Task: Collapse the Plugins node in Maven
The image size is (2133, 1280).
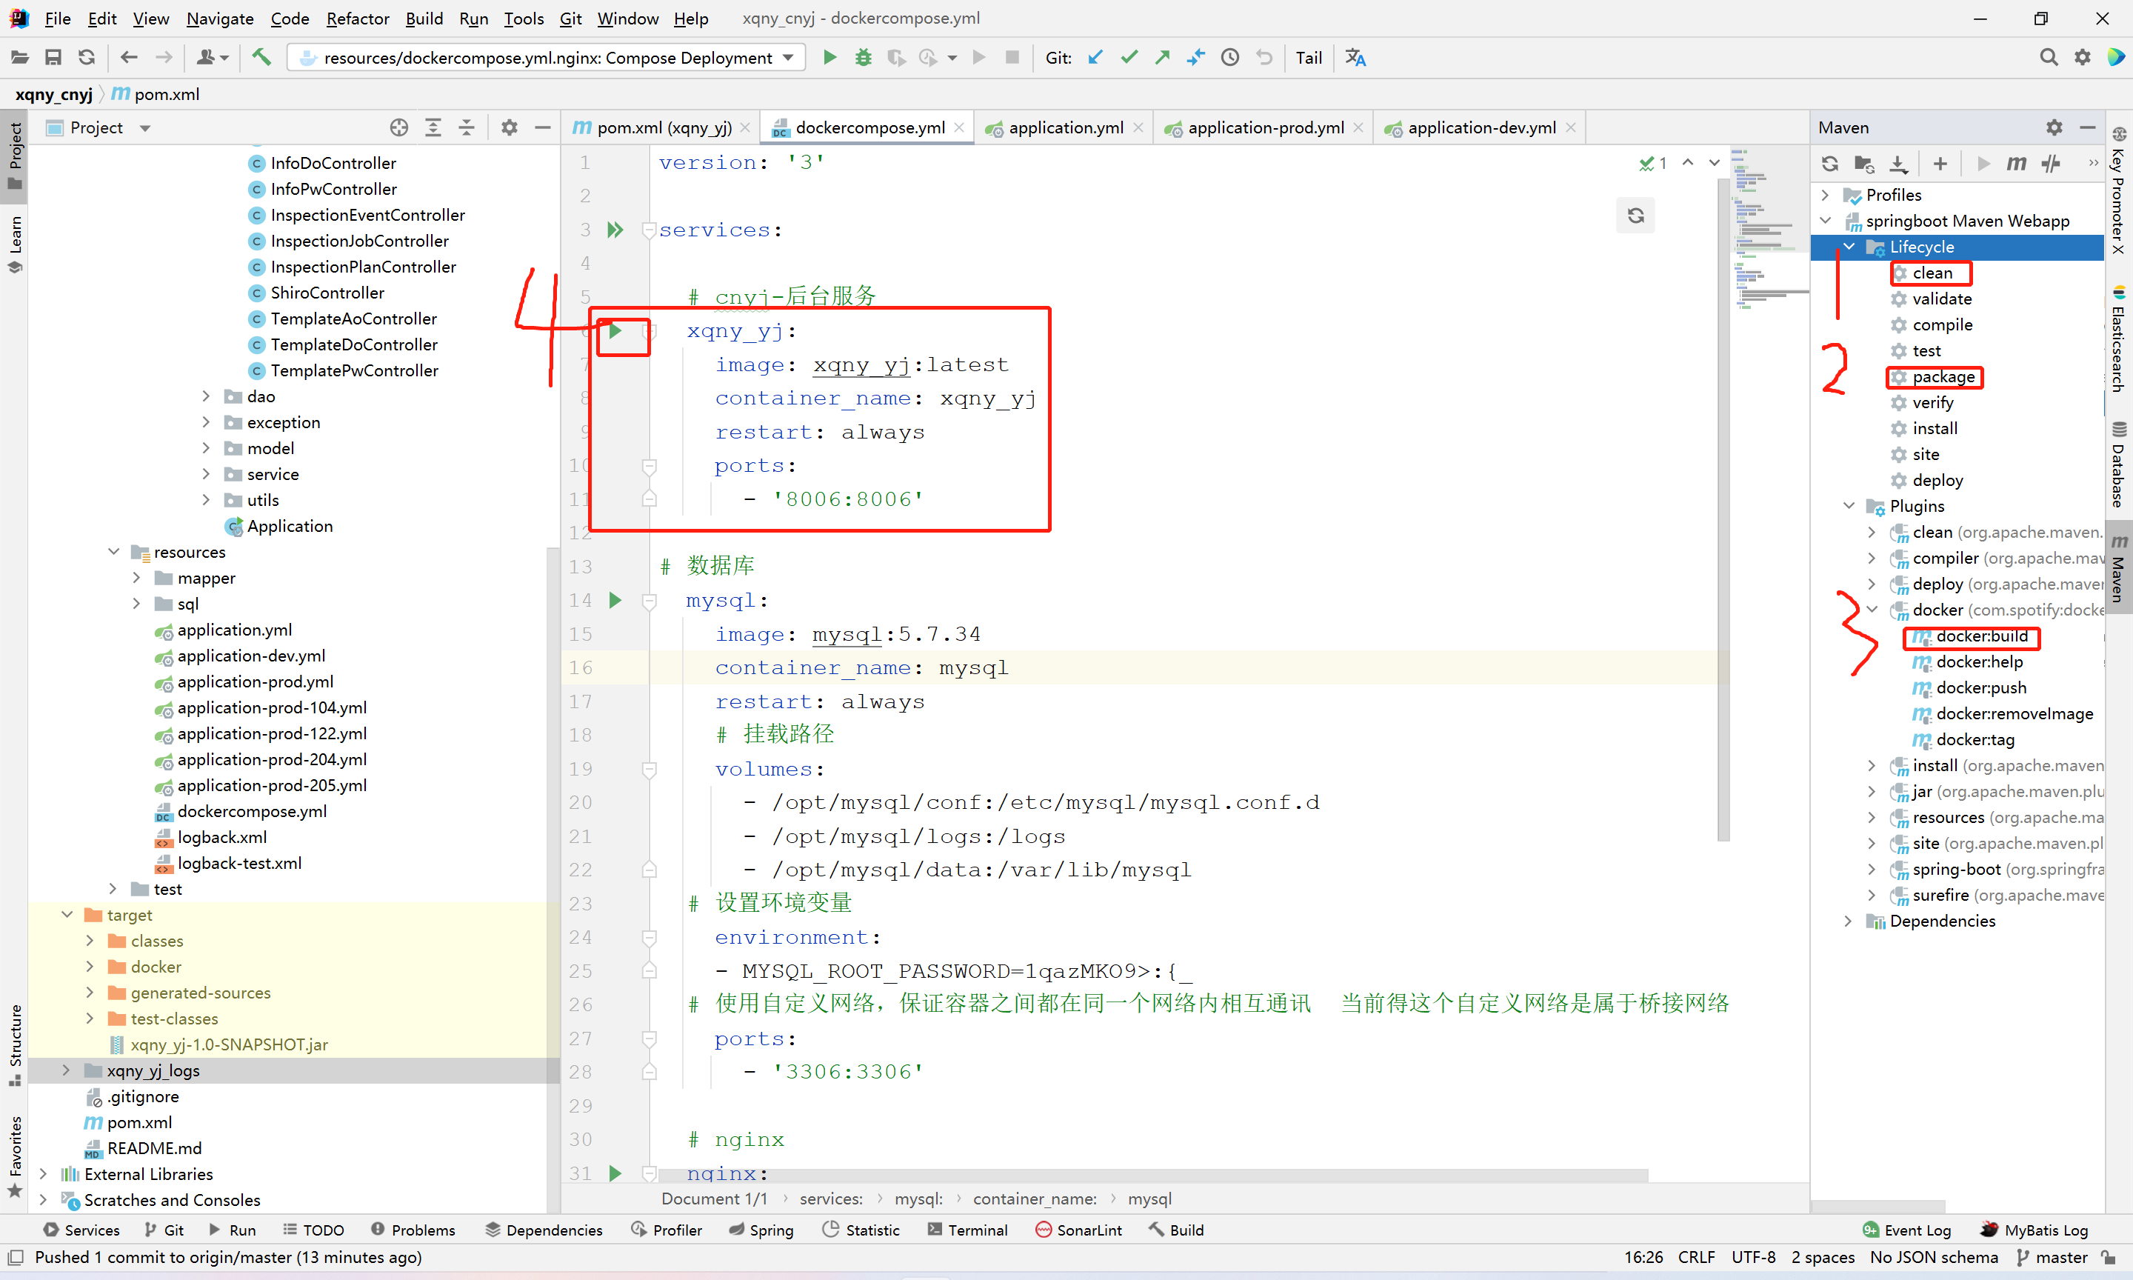Action: [1849, 507]
